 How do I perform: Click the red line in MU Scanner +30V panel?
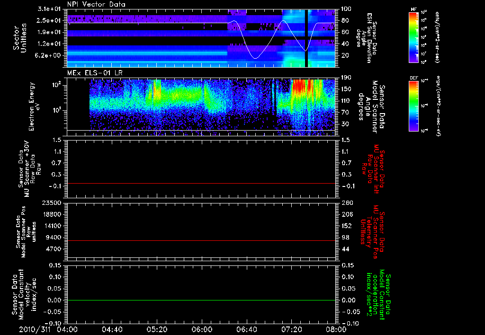[x=201, y=183]
